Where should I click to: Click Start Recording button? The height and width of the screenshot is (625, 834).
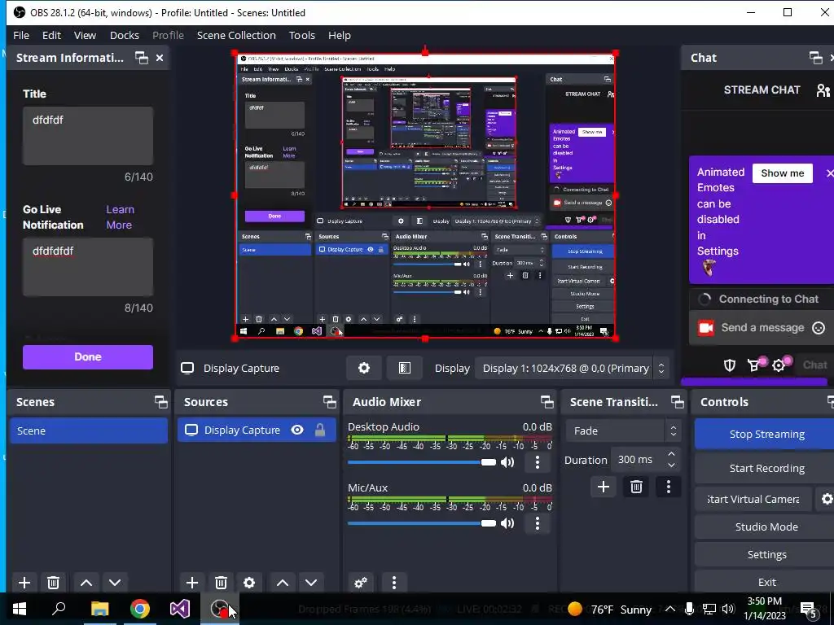pyautogui.click(x=766, y=468)
